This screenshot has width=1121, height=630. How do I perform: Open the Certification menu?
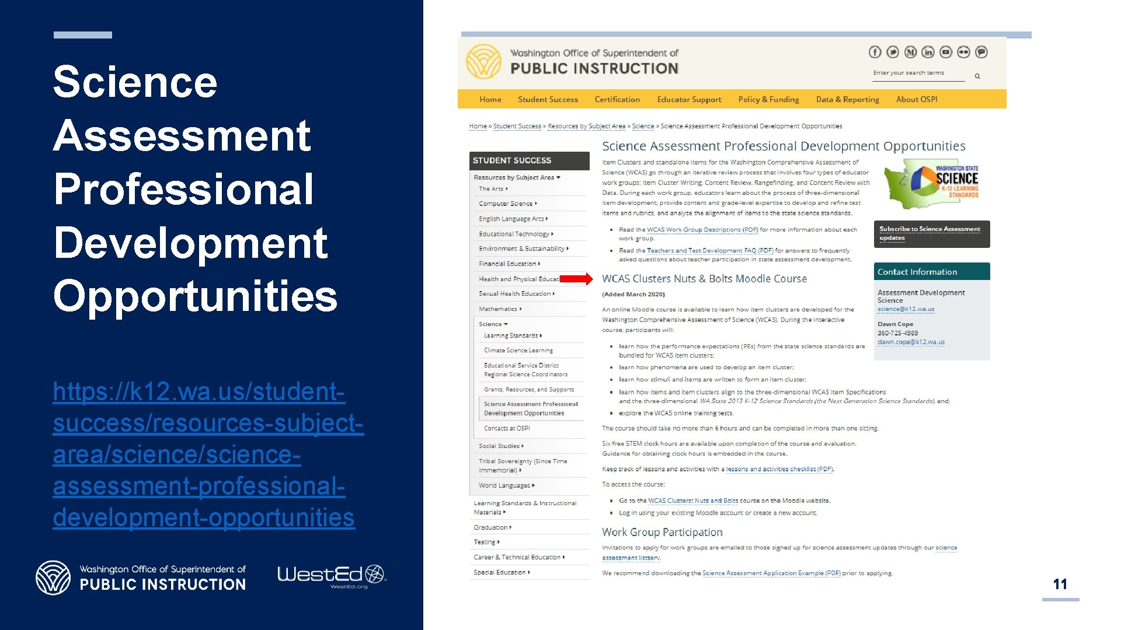(x=617, y=99)
